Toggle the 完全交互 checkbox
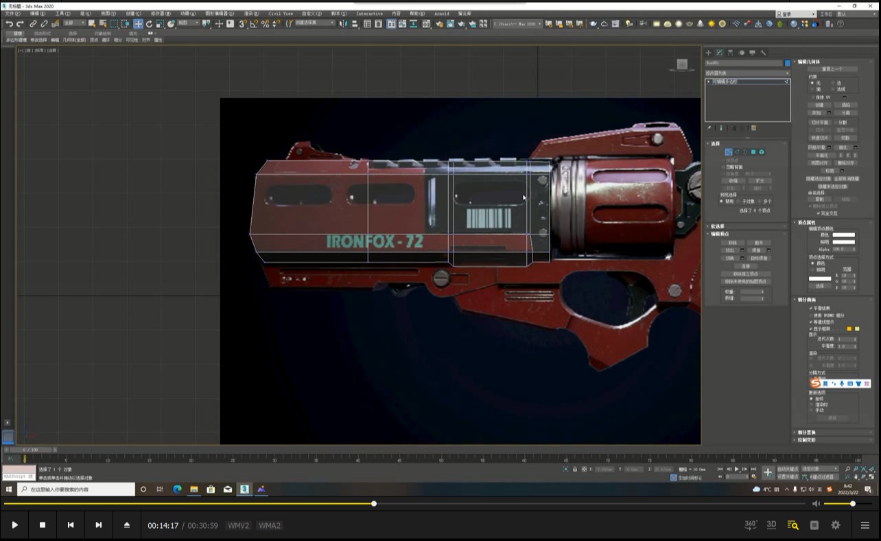 819,213
